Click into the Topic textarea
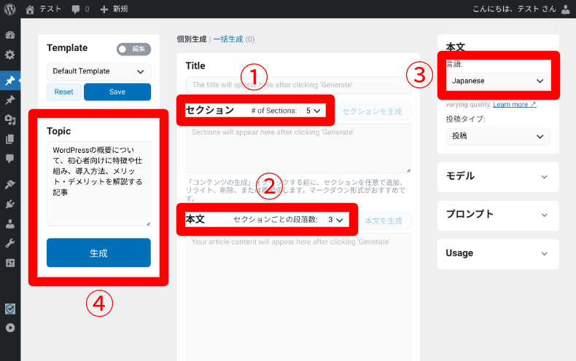This screenshot has height=361, width=576. (x=98, y=183)
